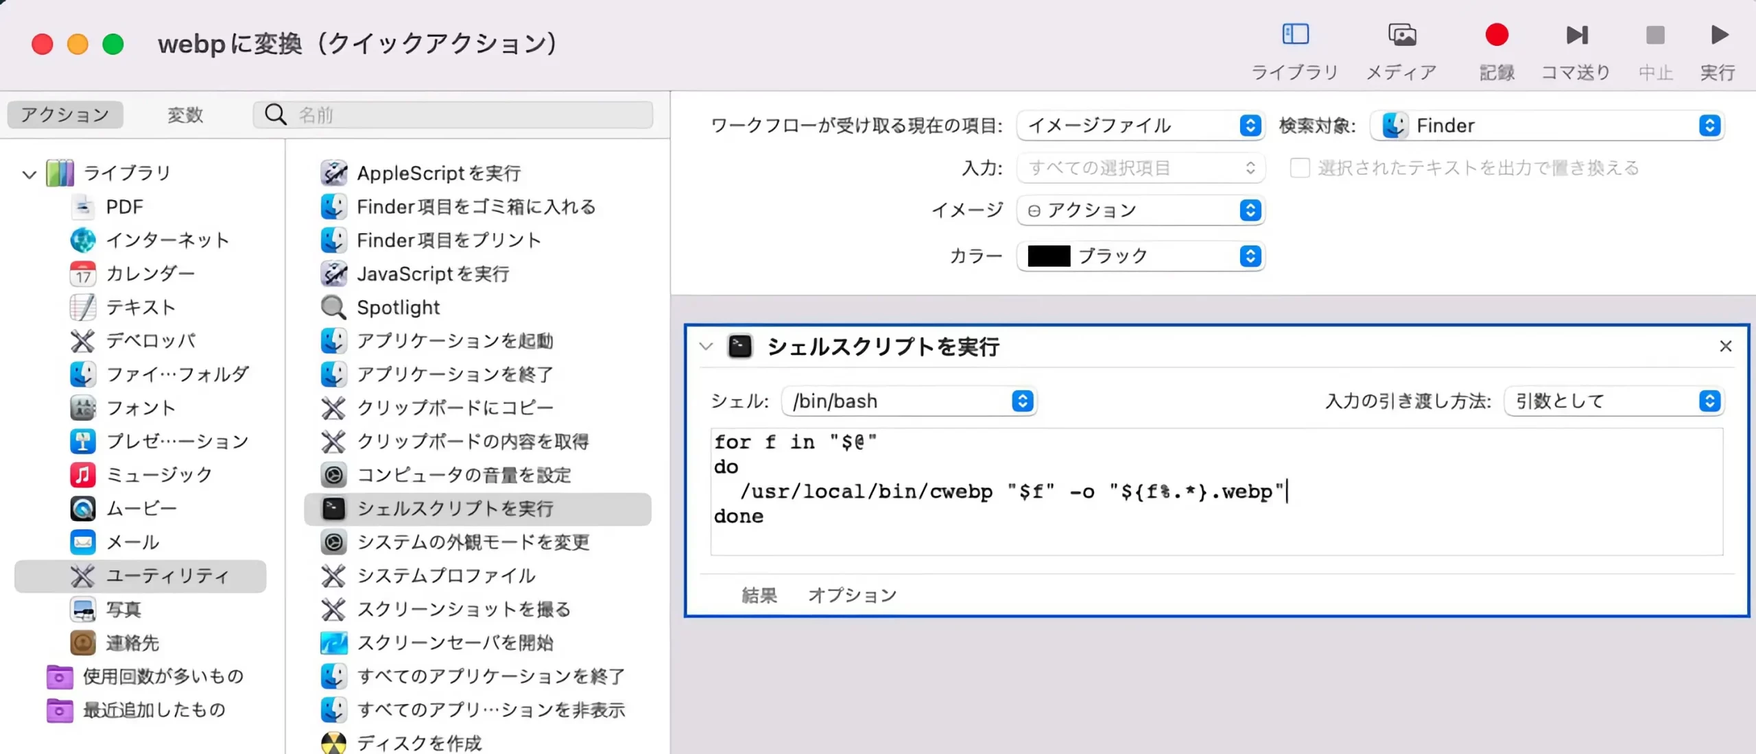Run the workflow with 実行 play icon
Screen dimensions: 1756x754
1718,34
